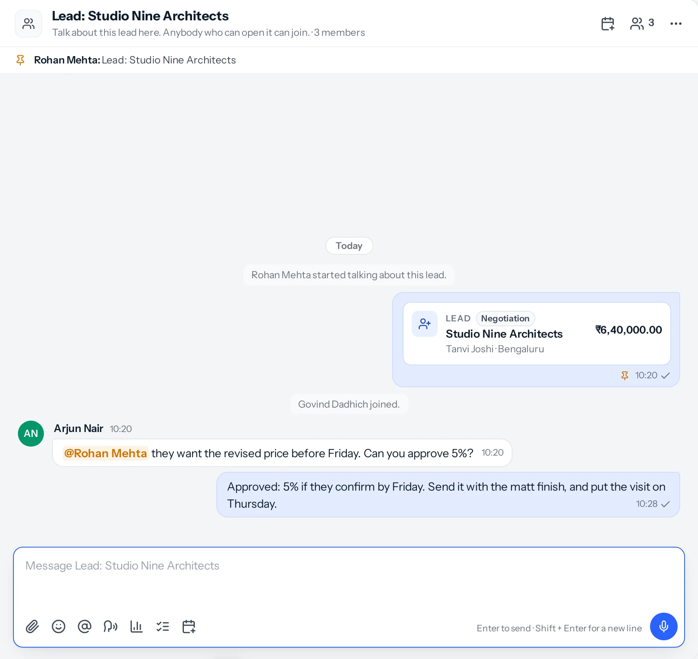Add a checklist with the task list icon
This screenshot has height=659, width=698.
coord(163,626)
